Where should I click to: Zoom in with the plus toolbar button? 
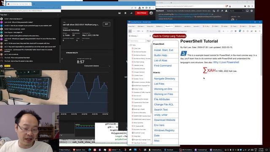[143, 31]
